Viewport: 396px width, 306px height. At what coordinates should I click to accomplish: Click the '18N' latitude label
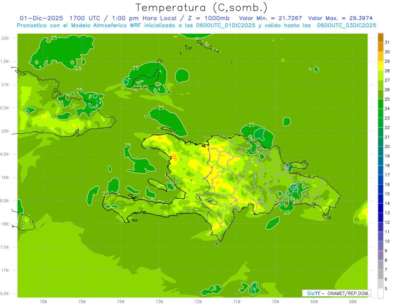click(5, 224)
